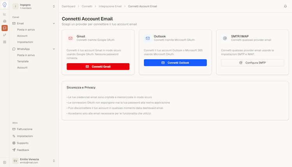Open the Emilio Venezia user menu
Image resolution: width=292 pixels, height=167 pixels.
(34, 161)
